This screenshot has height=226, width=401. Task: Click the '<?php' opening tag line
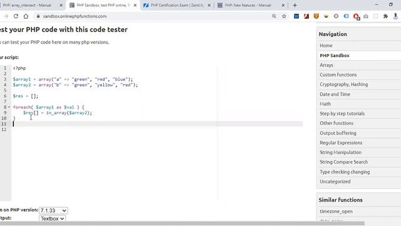19,68
